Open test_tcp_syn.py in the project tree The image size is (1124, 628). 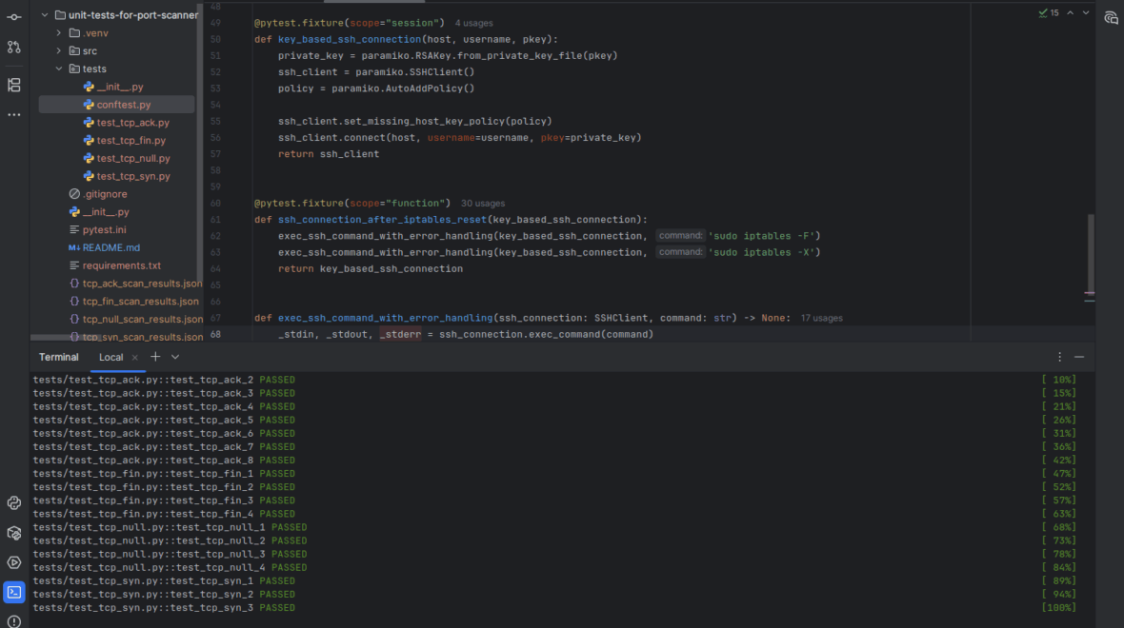click(132, 176)
